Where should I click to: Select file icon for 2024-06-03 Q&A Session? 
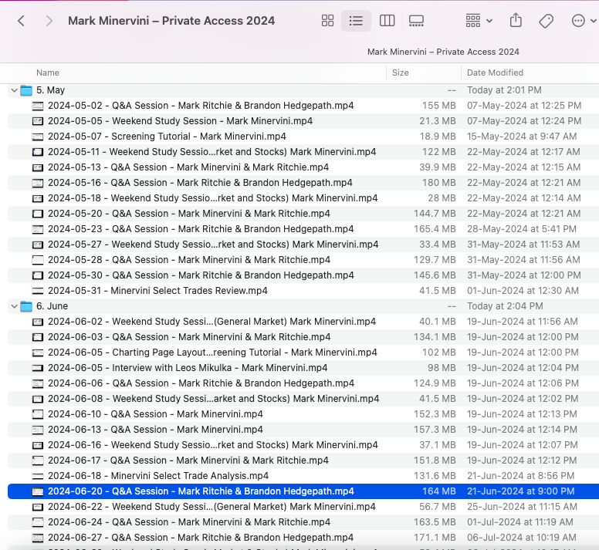(37, 337)
